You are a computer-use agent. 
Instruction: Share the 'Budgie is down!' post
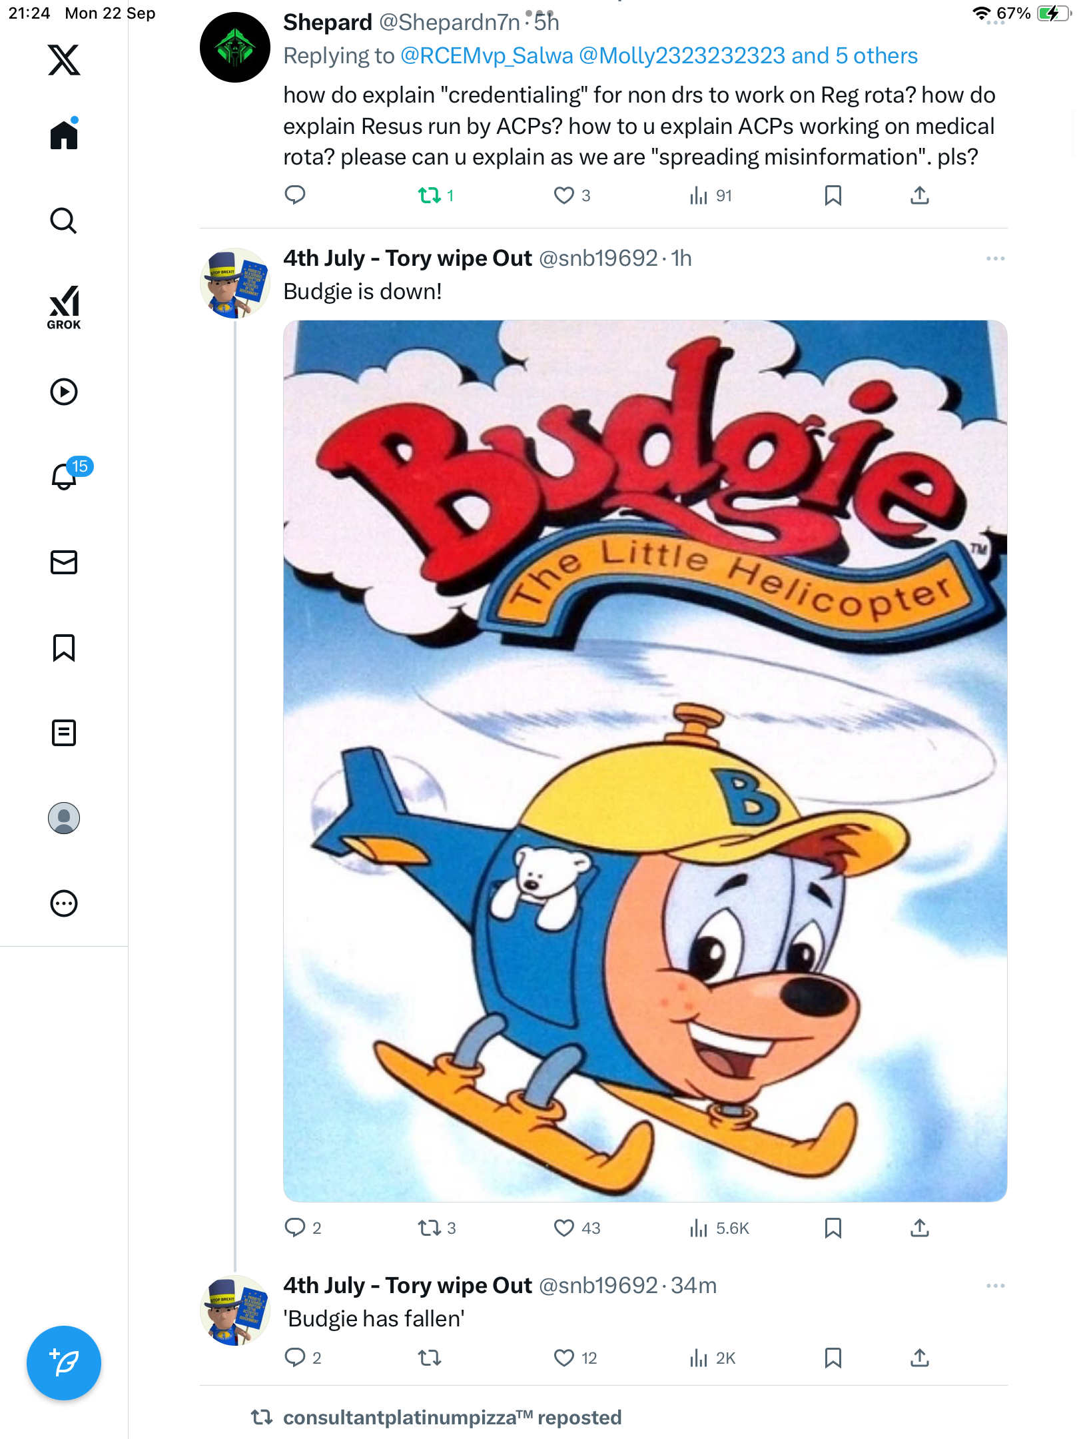click(x=920, y=1228)
